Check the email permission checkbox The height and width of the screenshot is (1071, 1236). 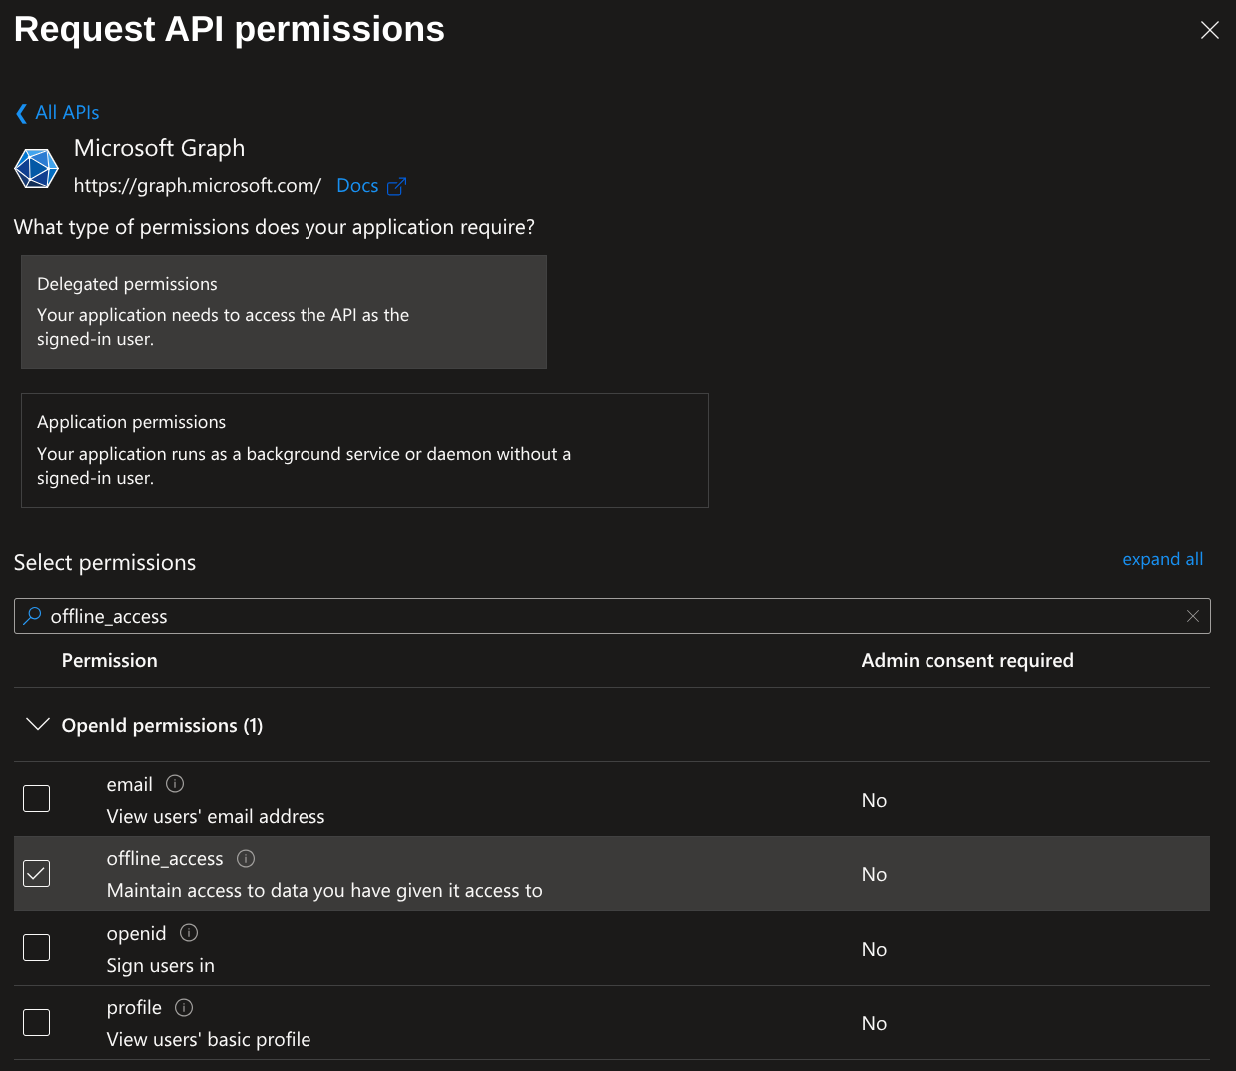tap(36, 799)
